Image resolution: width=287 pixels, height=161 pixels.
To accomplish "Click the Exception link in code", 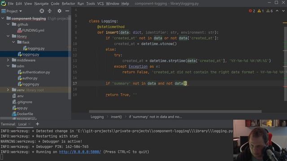I will pos(138,67).
